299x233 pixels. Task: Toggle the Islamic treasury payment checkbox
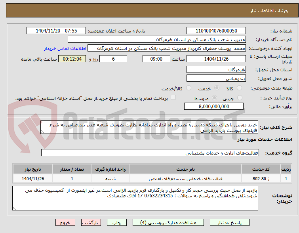point(173,97)
